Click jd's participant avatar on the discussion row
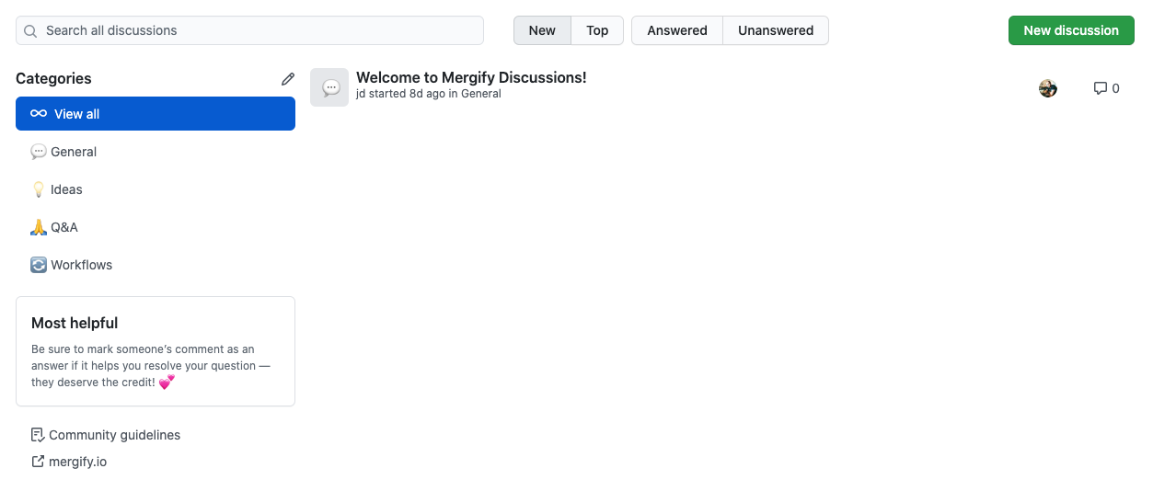The width and height of the screenshot is (1153, 480). coord(1048,88)
